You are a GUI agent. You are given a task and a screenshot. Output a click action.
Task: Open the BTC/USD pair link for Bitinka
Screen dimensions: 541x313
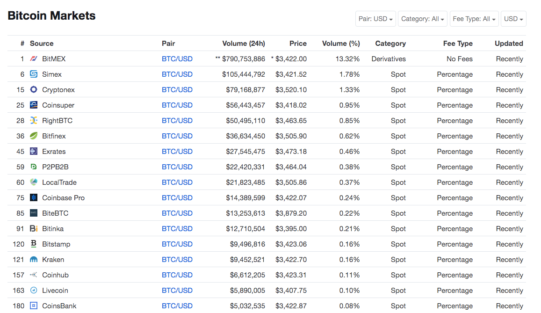[177, 229]
